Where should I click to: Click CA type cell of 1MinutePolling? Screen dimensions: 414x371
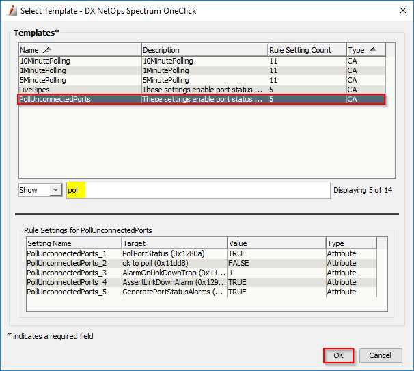[366, 70]
